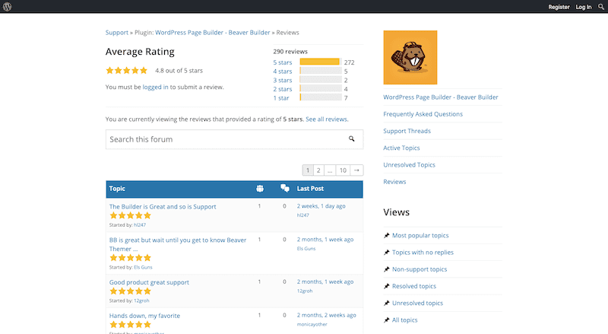Click the 5 stars rating bar
The height and width of the screenshot is (334, 608).
tap(321, 62)
